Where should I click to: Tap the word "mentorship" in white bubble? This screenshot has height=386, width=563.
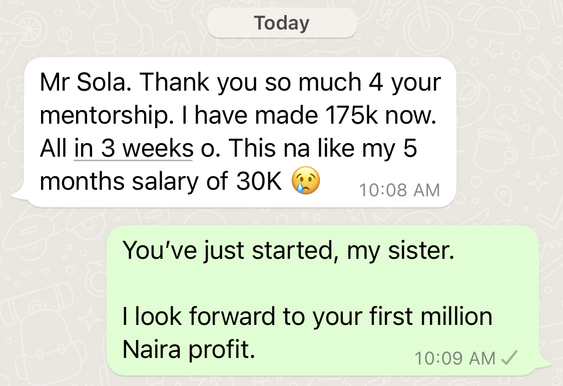104,117
